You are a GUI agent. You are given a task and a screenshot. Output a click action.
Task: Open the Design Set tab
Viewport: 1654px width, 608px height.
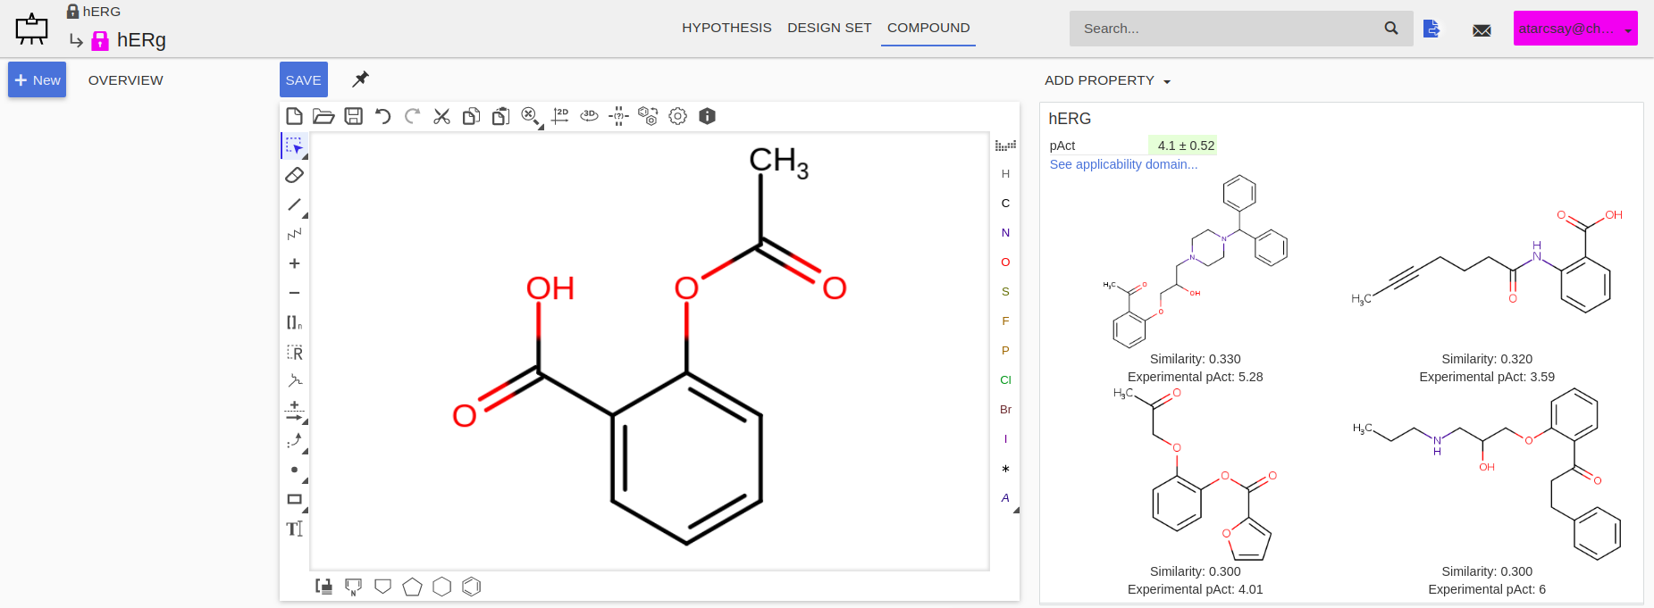click(x=828, y=28)
